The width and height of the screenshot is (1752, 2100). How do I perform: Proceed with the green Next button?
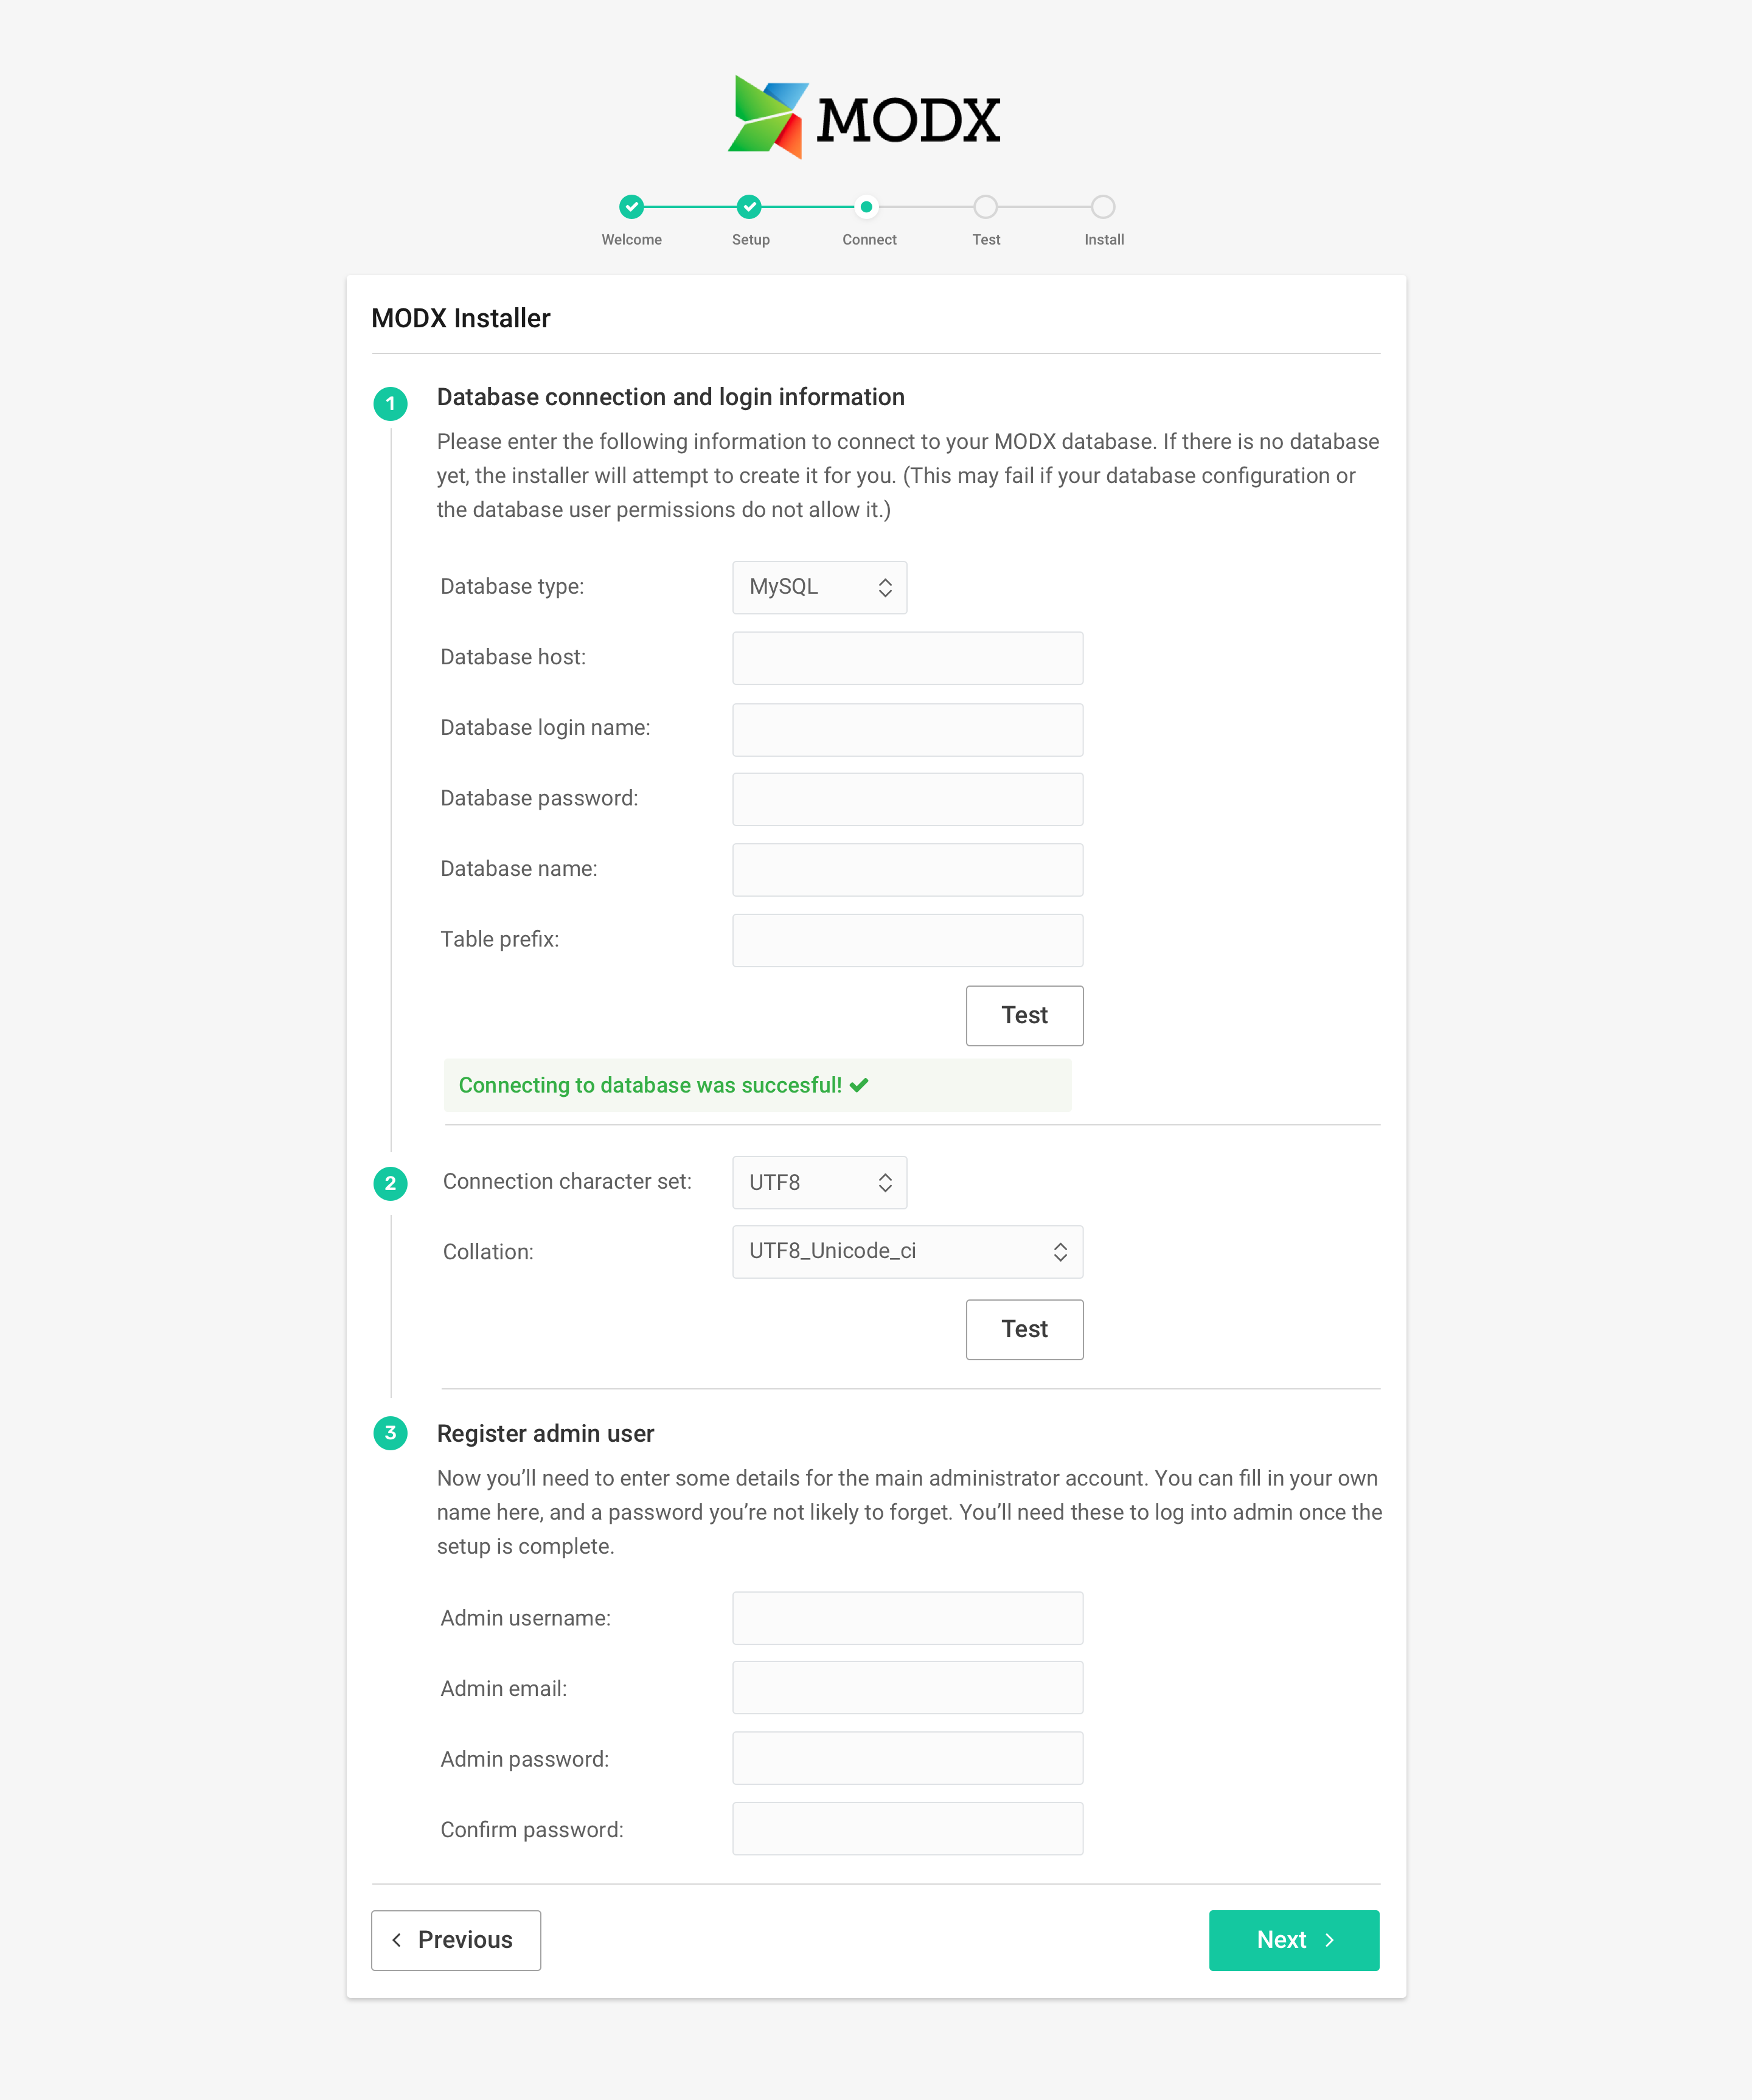(1294, 1941)
